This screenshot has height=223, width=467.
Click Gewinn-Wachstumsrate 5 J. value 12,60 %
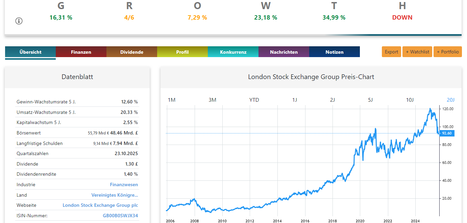coord(129,102)
